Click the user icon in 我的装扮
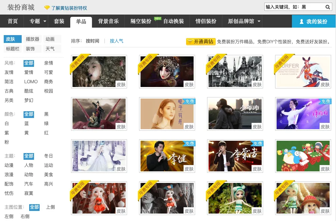 coord(302,21)
